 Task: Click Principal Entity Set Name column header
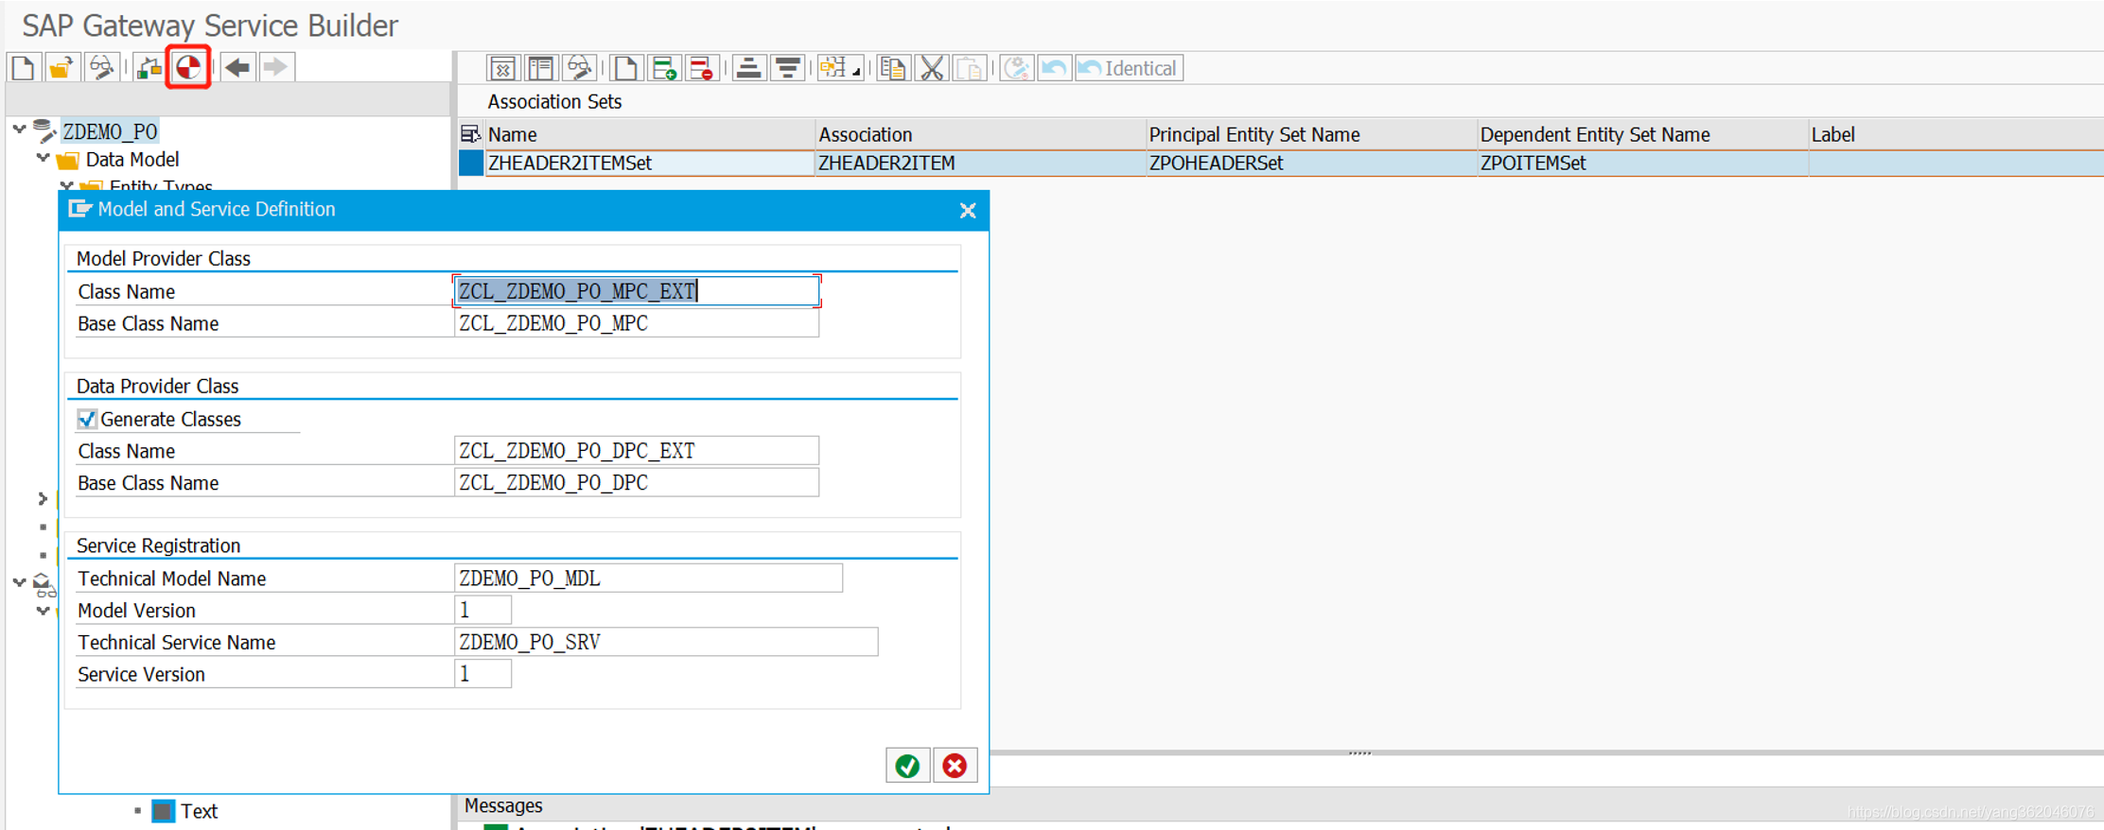(x=1310, y=135)
